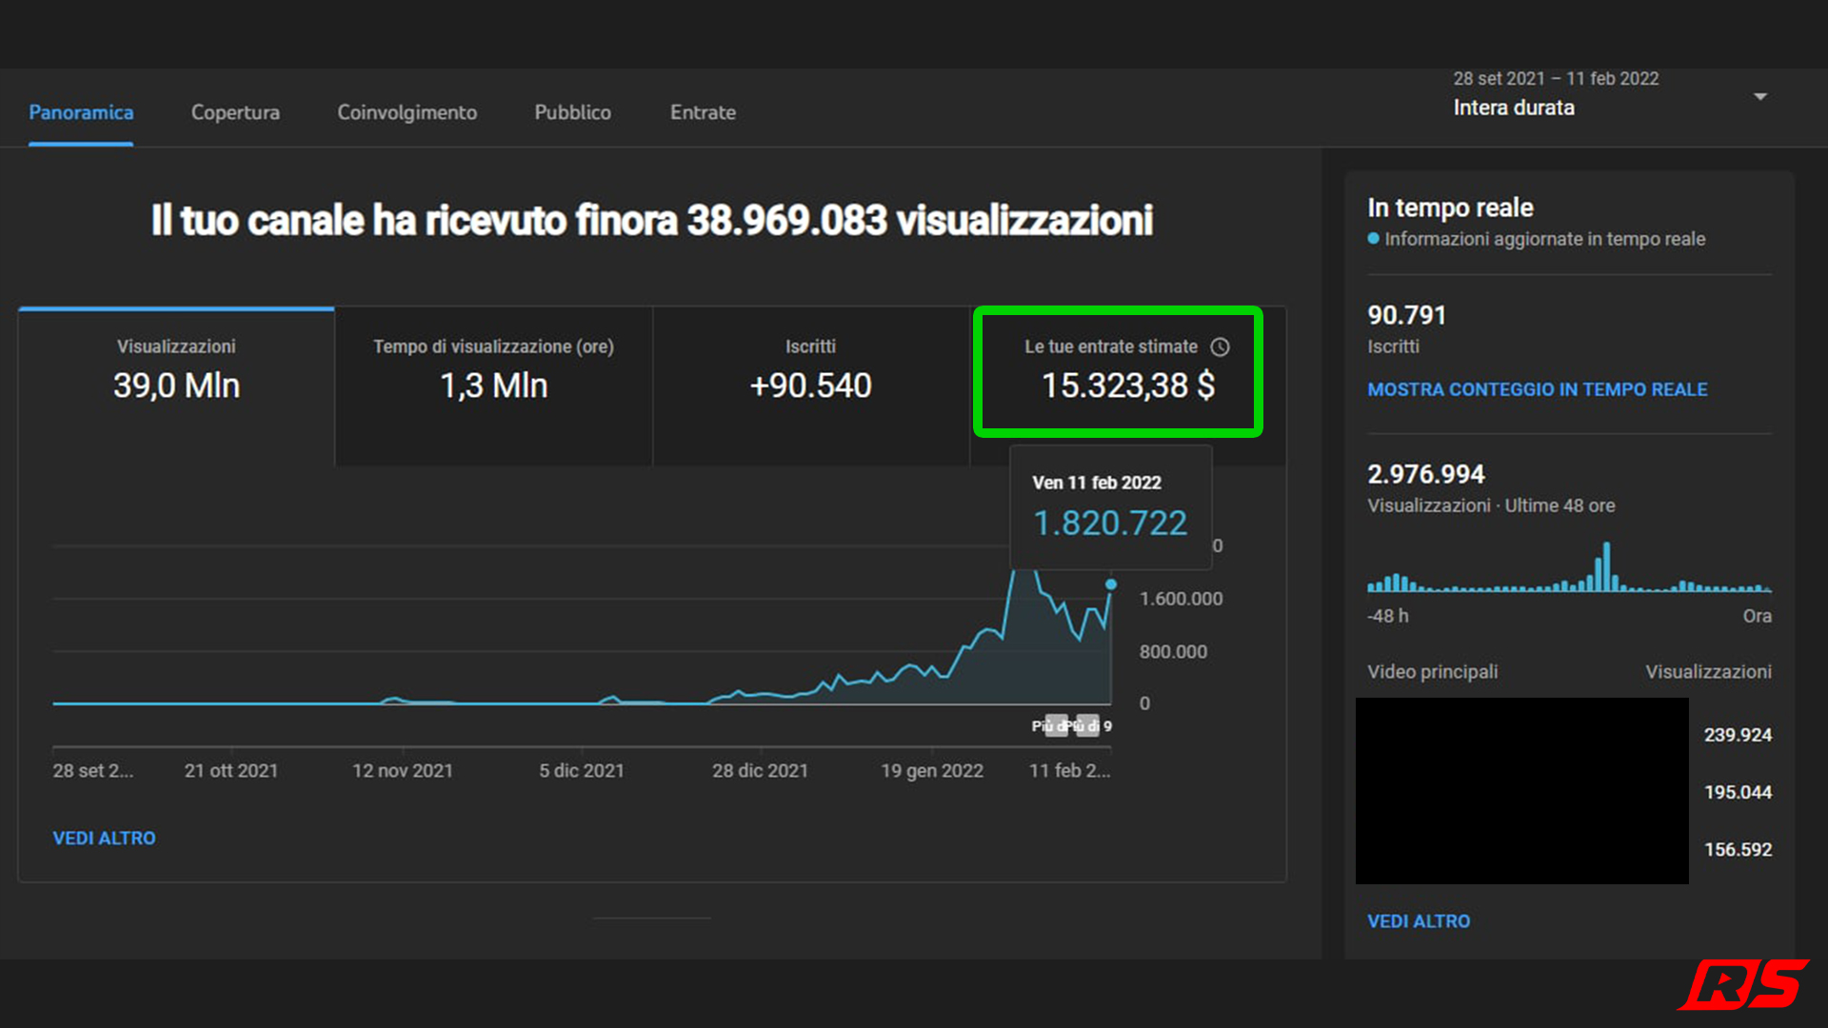
Task: Open the Copertura tab
Action: (x=235, y=112)
